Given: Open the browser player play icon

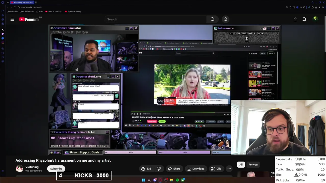Looking at the screenshot, I should pyautogui.click(x=301, y=7).
